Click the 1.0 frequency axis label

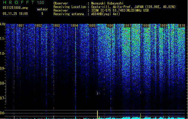tap(3, 54)
